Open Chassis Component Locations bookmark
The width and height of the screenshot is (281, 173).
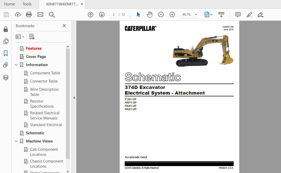[x=47, y=164]
